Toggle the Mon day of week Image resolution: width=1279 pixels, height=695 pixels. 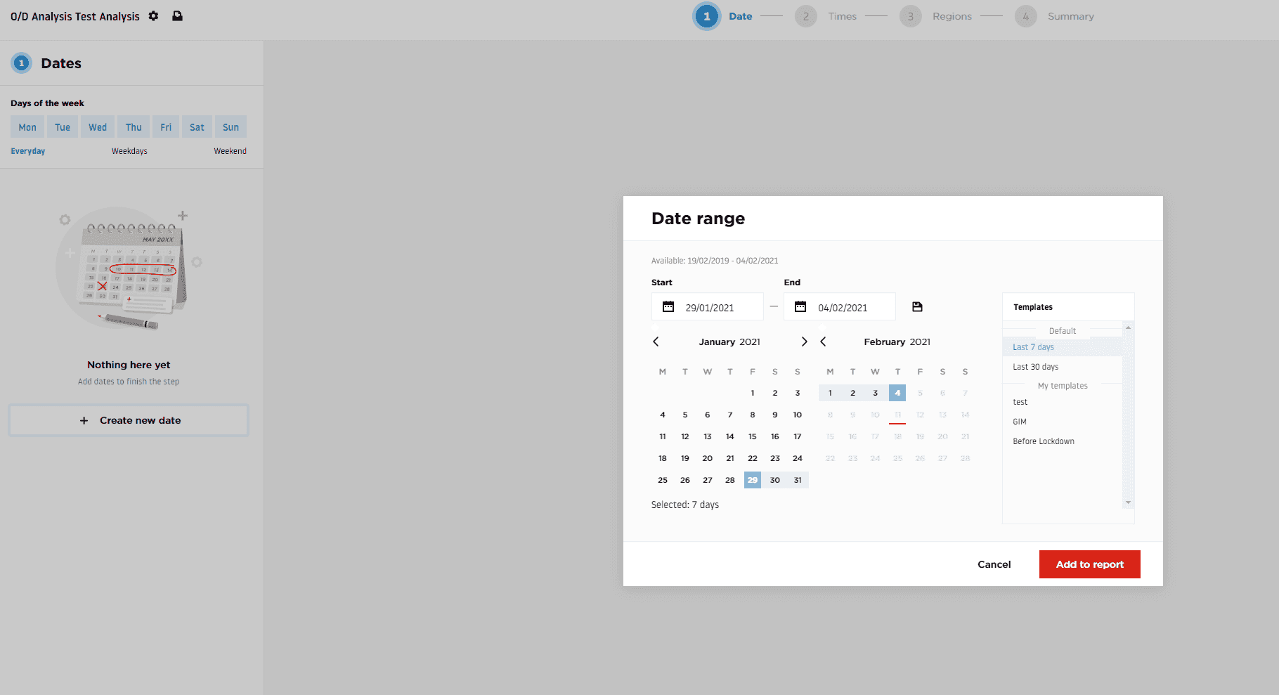click(x=27, y=127)
